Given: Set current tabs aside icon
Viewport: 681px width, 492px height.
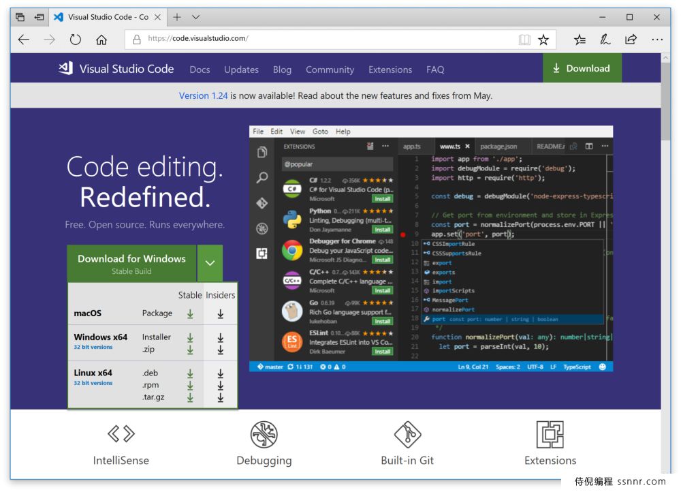Looking at the screenshot, I should [39, 17].
